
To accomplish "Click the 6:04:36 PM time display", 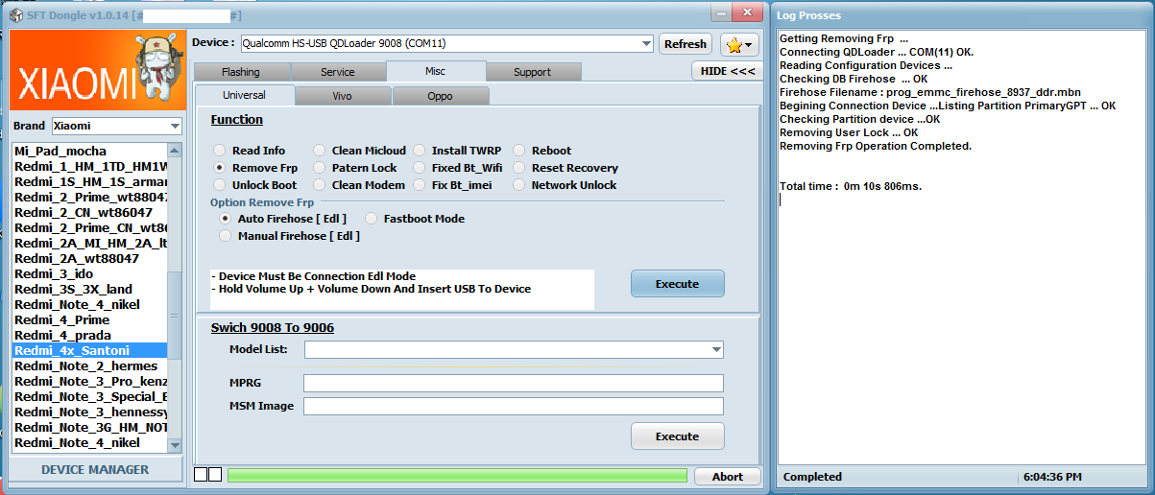I will point(1052,477).
